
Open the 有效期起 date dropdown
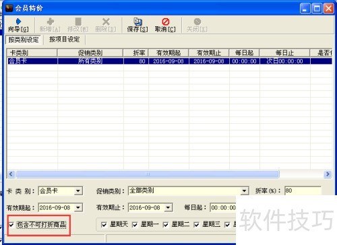pyautogui.click(x=78, y=208)
